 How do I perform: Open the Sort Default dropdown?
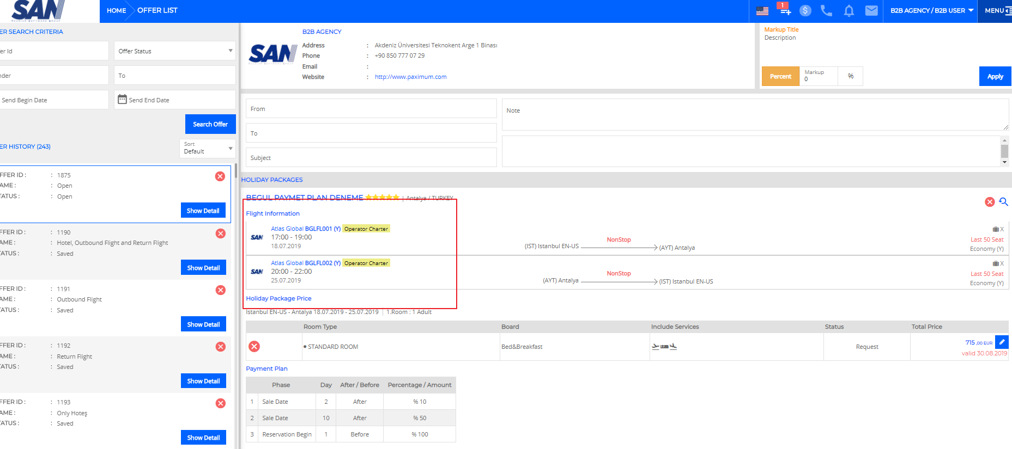click(208, 149)
